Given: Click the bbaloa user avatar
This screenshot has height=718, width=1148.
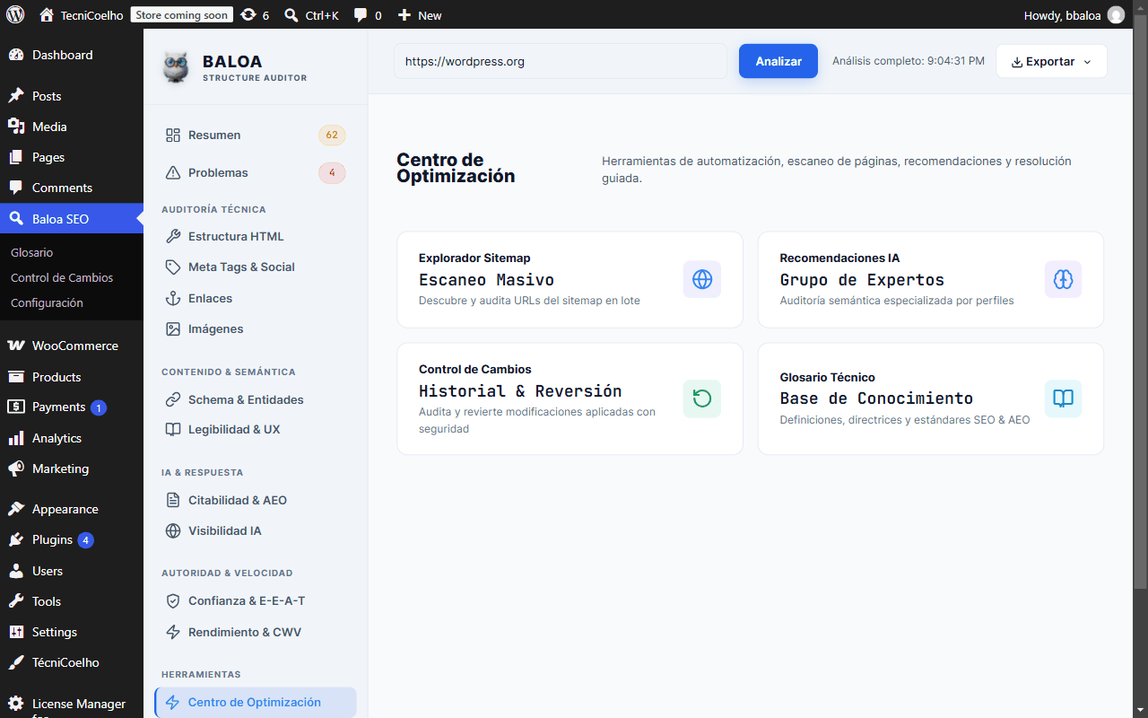Looking at the screenshot, I should 1116,14.
